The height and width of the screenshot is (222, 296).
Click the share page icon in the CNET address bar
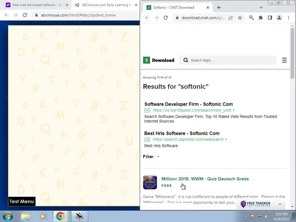(231, 18)
